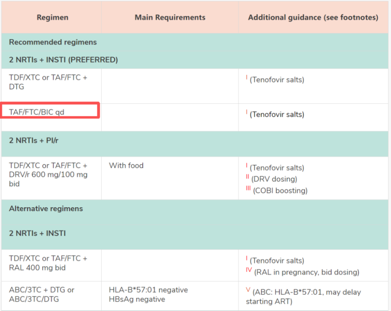Open footnote V about ABC HLA-B*57:01
This screenshot has height=311, width=391.
click(248, 291)
